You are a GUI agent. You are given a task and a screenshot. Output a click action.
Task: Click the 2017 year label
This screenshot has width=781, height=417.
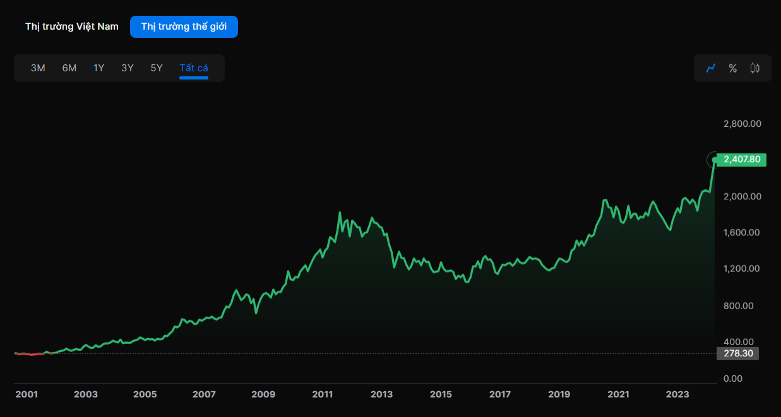[x=500, y=394]
